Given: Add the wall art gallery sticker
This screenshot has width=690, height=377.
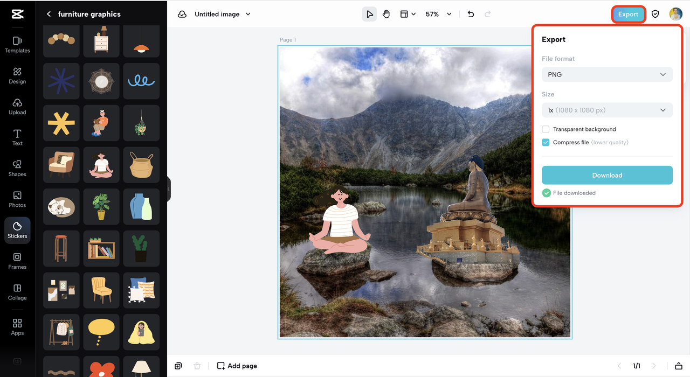Looking at the screenshot, I should 61,290.
